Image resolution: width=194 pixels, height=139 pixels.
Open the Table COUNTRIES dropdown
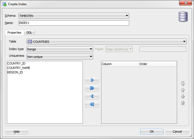106,42
